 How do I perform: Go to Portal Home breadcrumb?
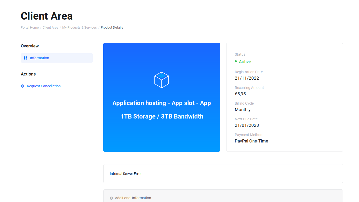(30, 28)
